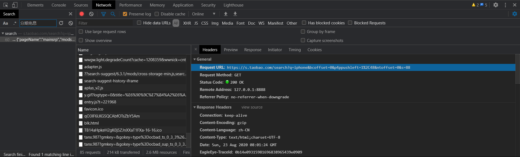Enable Capture screenshots
520x157 pixels.
tap(303, 40)
